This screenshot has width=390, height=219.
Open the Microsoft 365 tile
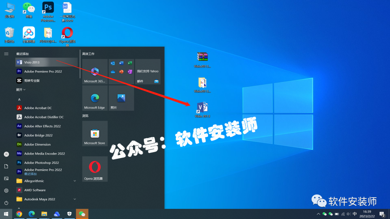95,72
